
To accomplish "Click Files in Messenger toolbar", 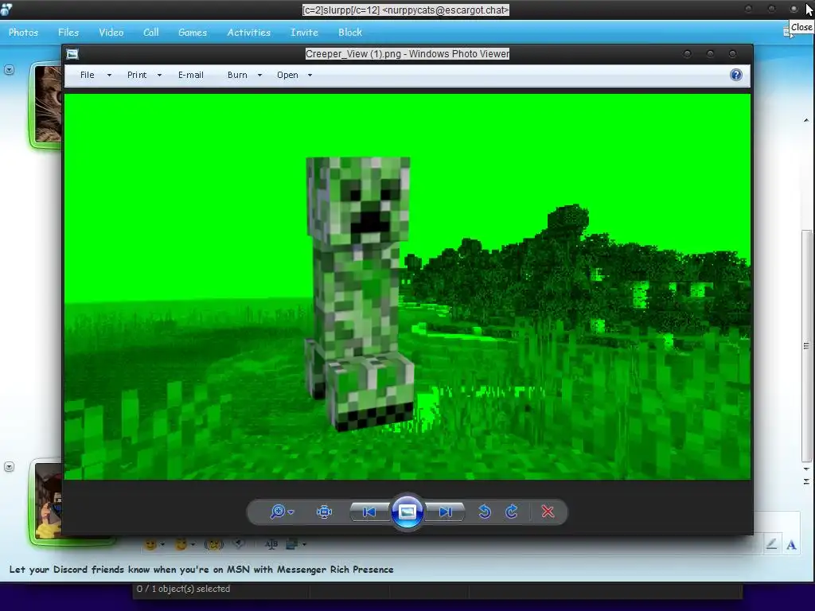I will tap(68, 32).
